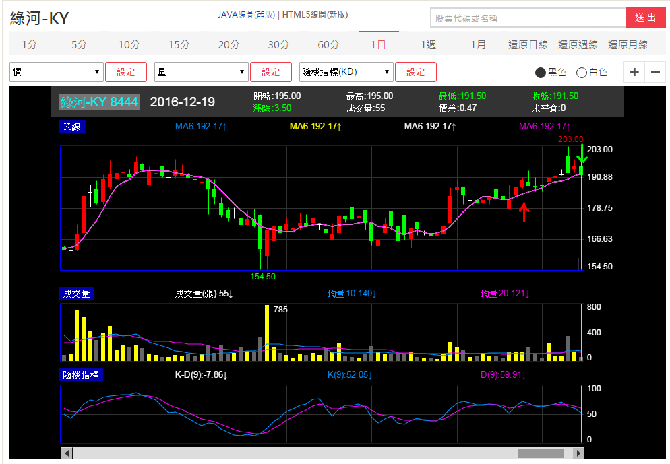Image resolution: width=670 pixels, height=464 pixels.
Task: Click 收盤:191.50 close value
Action: coord(555,96)
